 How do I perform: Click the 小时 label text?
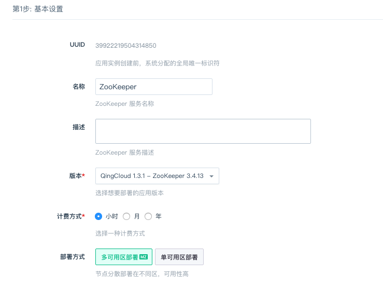click(x=112, y=216)
